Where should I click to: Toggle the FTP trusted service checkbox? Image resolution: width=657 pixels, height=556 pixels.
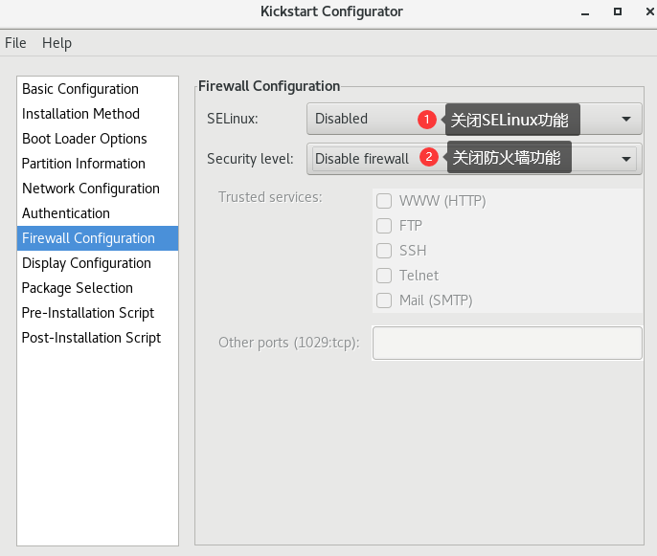click(384, 226)
